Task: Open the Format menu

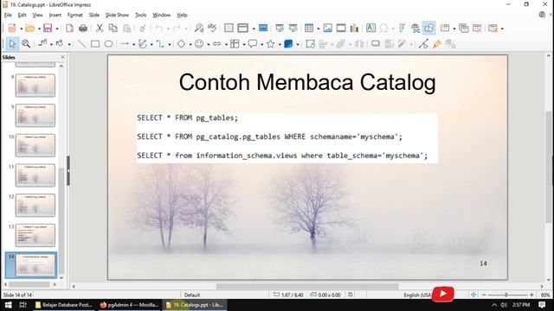Action: (75, 15)
